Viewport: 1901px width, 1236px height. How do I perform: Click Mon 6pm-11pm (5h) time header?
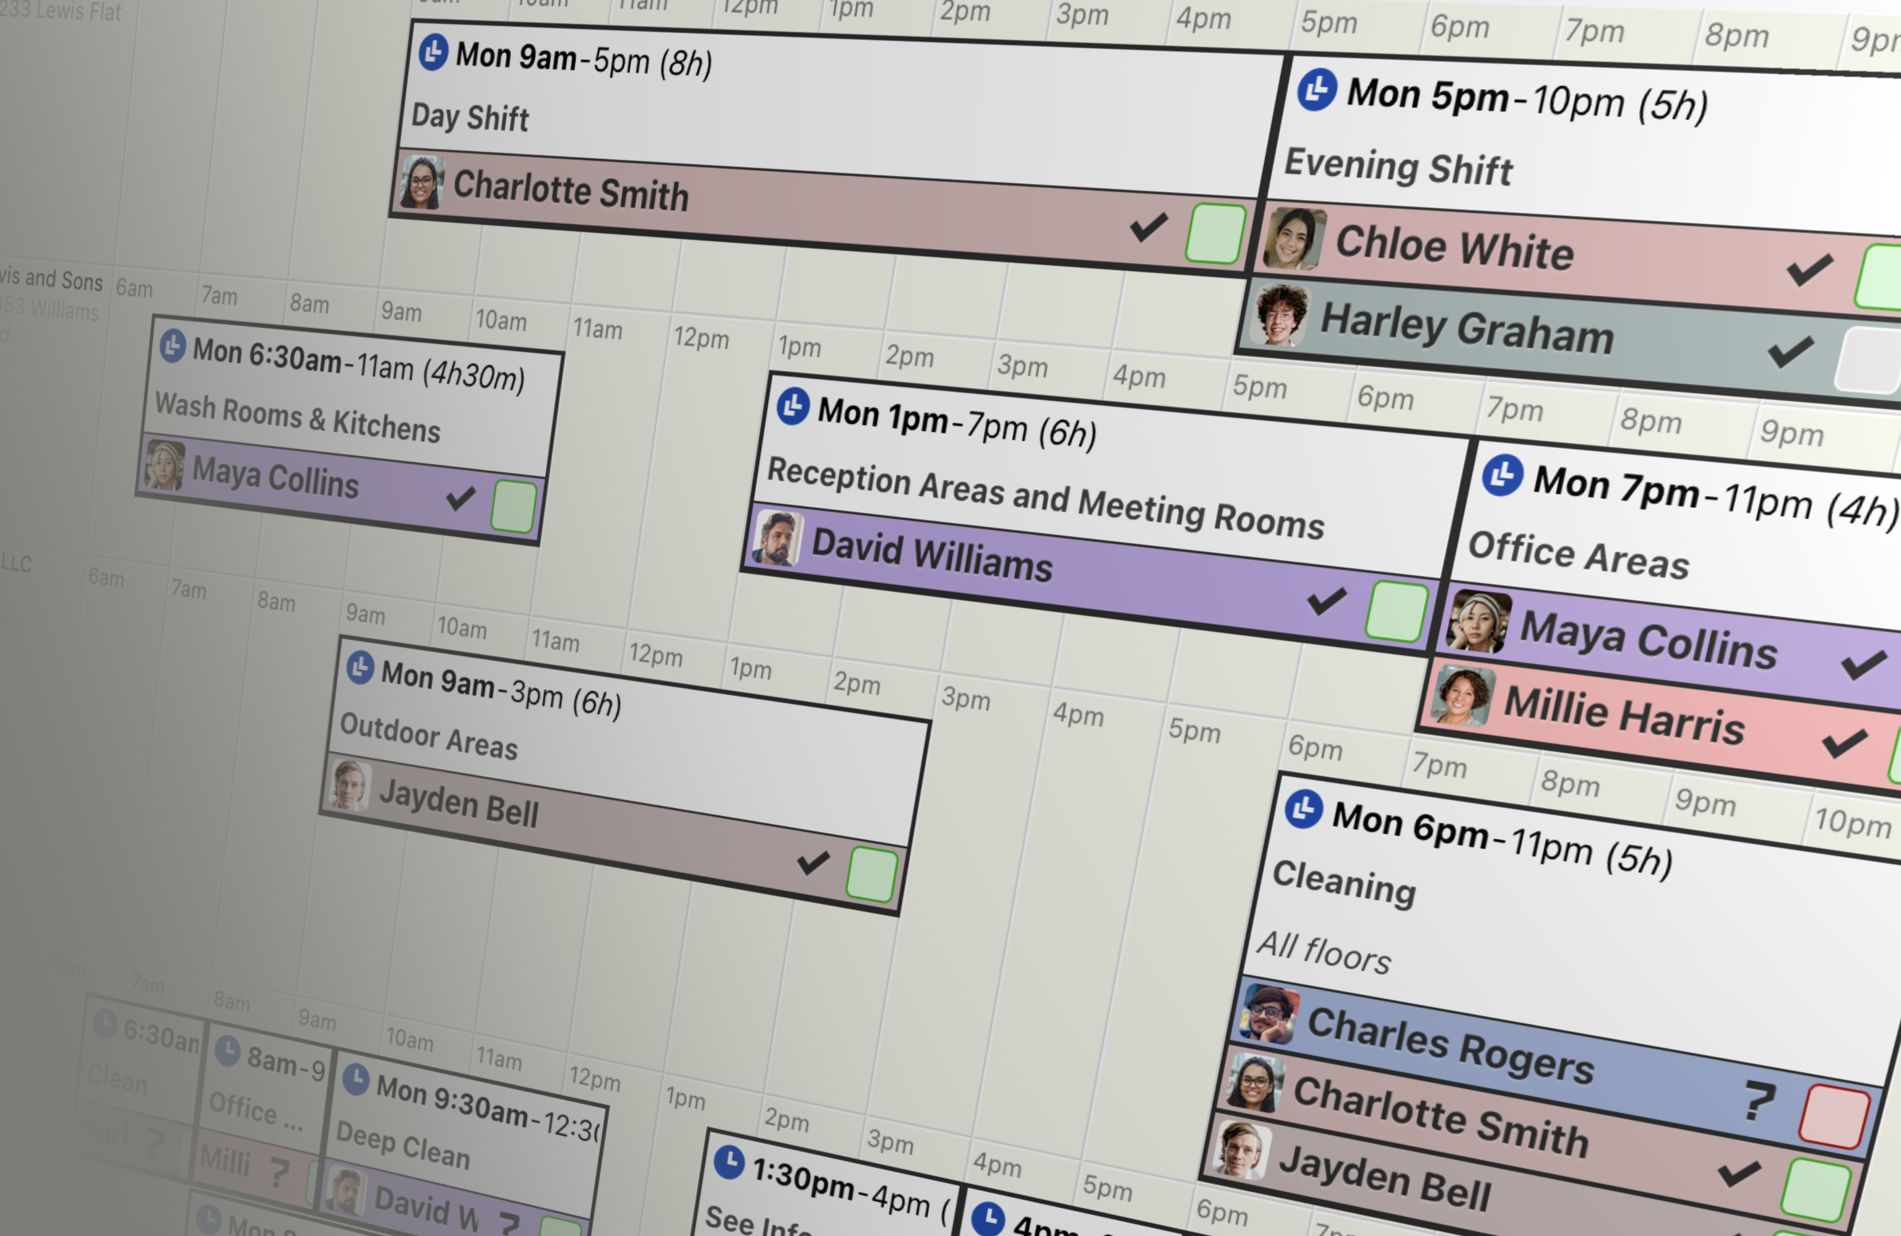[x=1502, y=839]
